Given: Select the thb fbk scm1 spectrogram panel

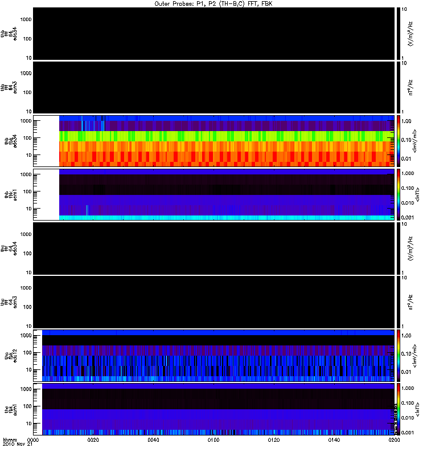Looking at the screenshot, I should coord(213,194).
